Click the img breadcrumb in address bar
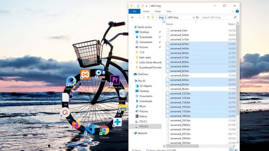 [x=161, y=18]
